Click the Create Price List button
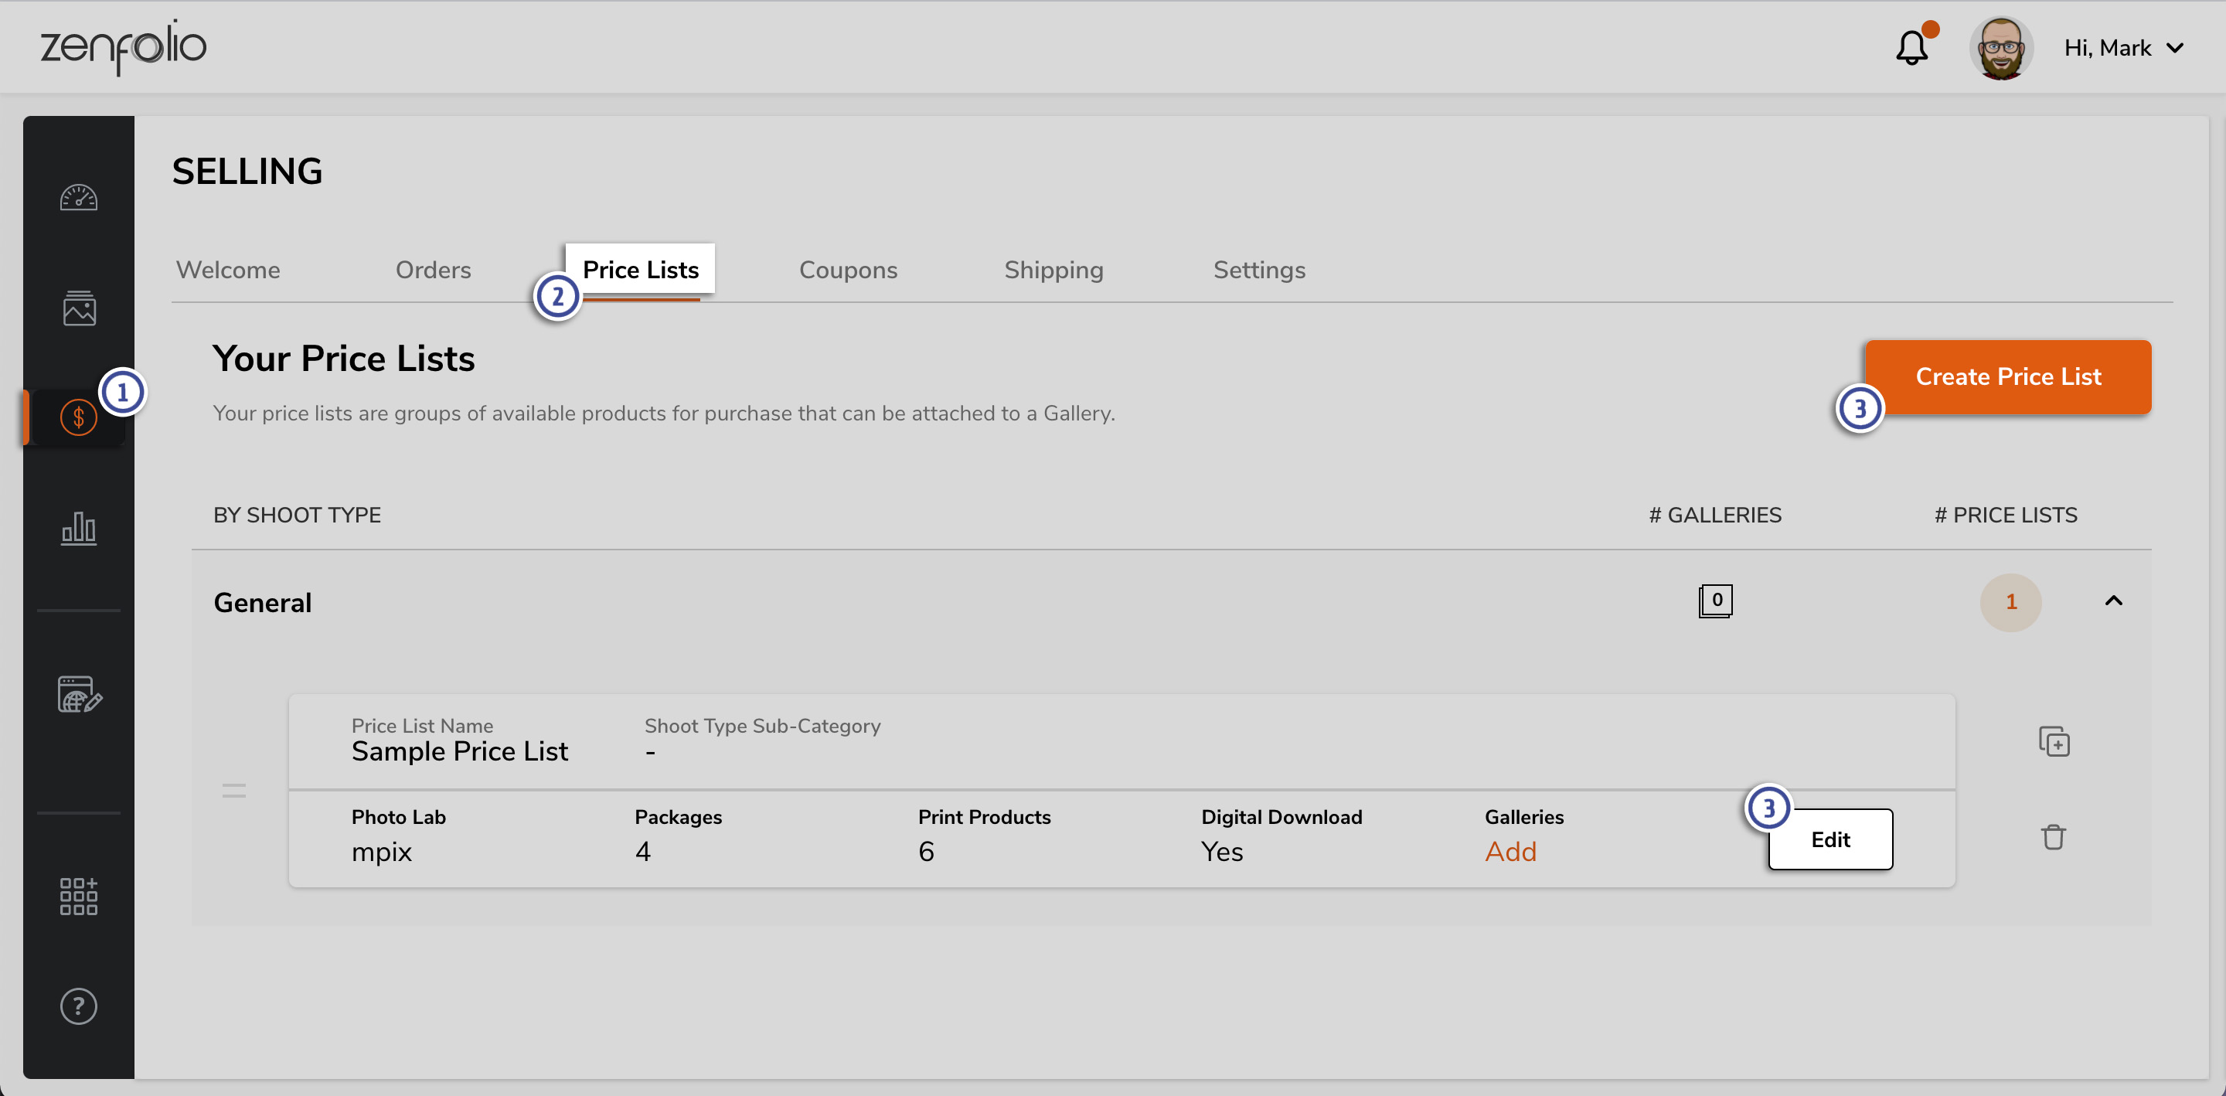Image resolution: width=2226 pixels, height=1096 pixels. click(x=2007, y=377)
